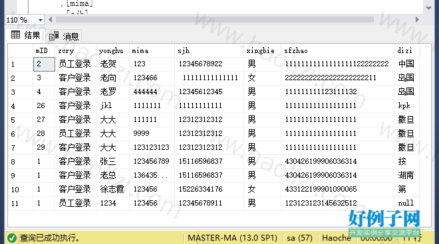Click yonghu cell 老向
The width and height of the screenshot is (439, 244).
coord(113,78)
